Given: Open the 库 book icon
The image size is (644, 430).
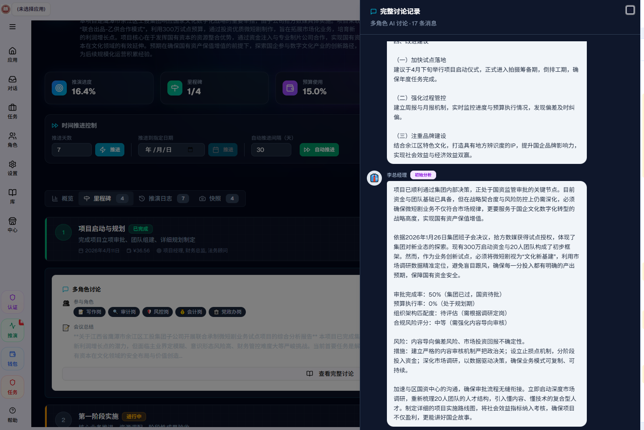Looking at the screenshot, I should point(13,196).
